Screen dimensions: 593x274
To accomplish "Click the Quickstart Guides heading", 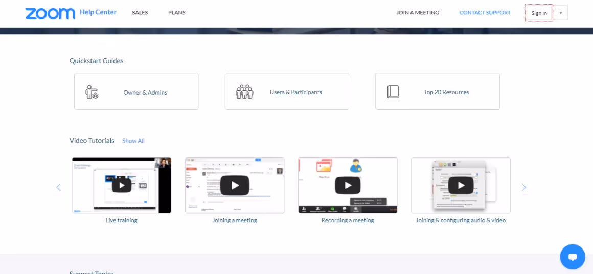I will (97, 61).
